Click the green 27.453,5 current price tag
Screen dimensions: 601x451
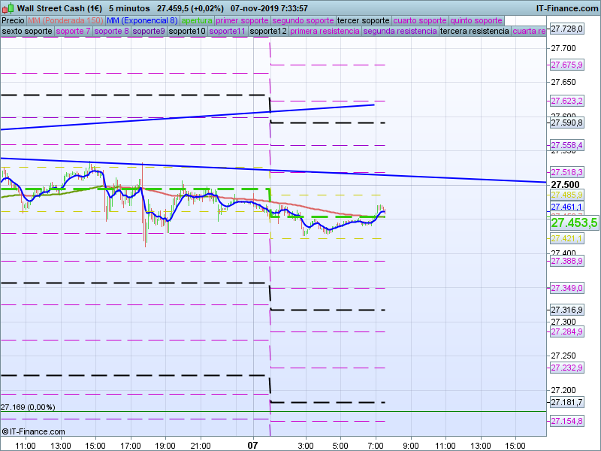(x=574, y=223)
